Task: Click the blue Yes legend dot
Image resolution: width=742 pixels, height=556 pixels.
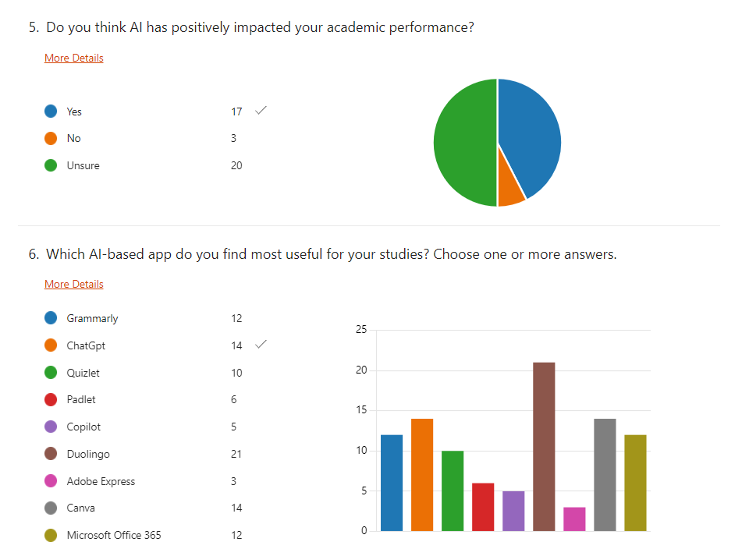Action: [x=51, y=112]
